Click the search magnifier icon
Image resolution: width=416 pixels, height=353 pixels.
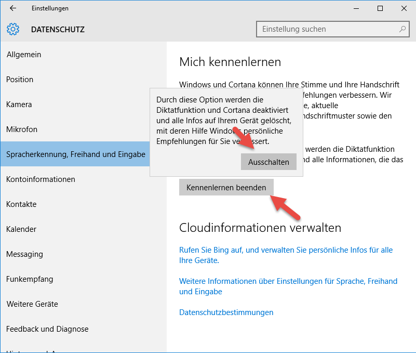[x=402, y=29]
